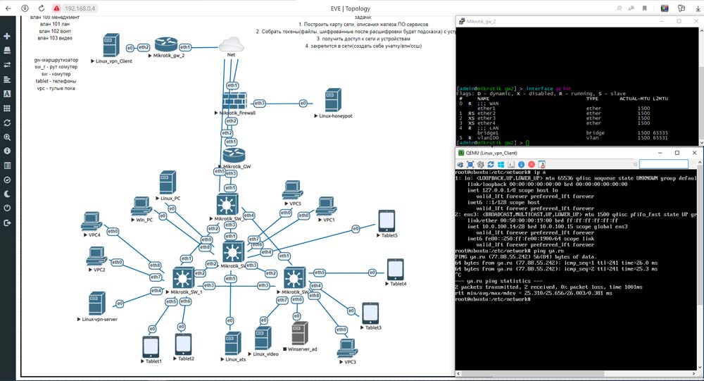
Task: Click the Logout icon at sidebar bottom
Action: 7,223
